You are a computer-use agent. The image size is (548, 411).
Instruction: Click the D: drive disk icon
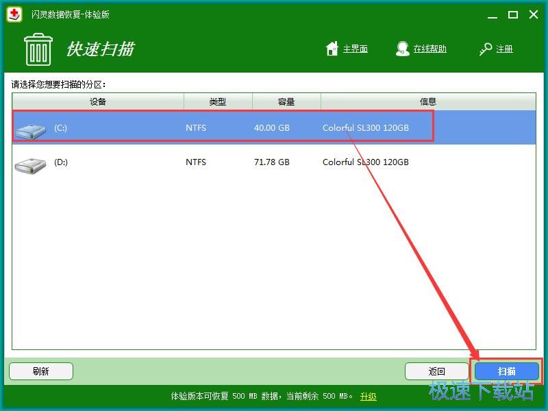point(30,165)
